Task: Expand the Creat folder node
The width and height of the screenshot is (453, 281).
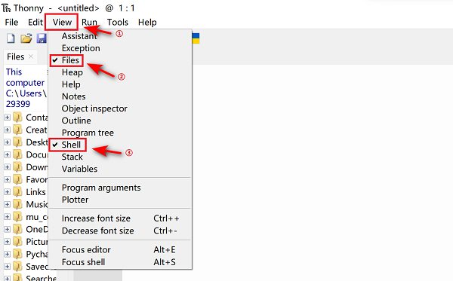Action: pos(8,130)
